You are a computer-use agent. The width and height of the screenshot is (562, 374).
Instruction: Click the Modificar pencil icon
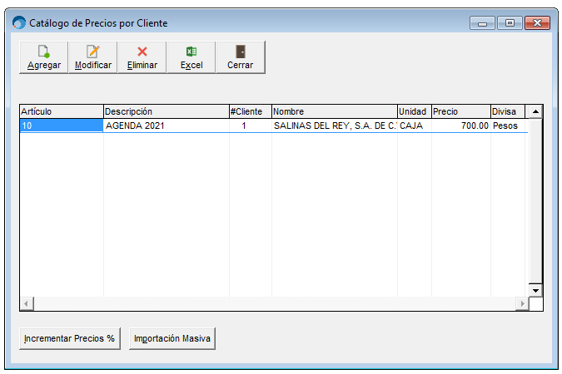point(92,52)
